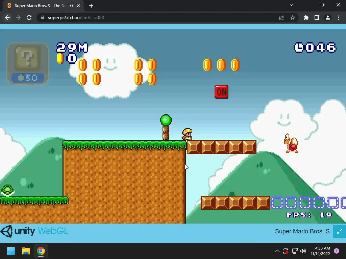Click the network status tray icon
346x259 pixels.
pyautogui.click(x=295, y=251)
